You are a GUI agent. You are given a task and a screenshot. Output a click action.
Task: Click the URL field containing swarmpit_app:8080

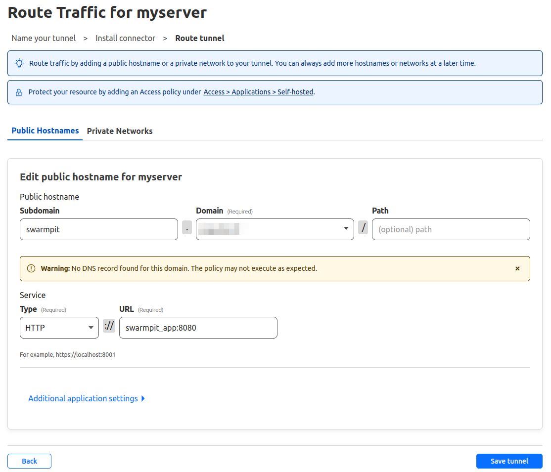pos(198,327)
